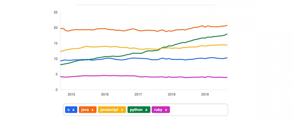The image size is (293, 120).
Task: Remove the java tag with its x
Action: tap(92, 110)
